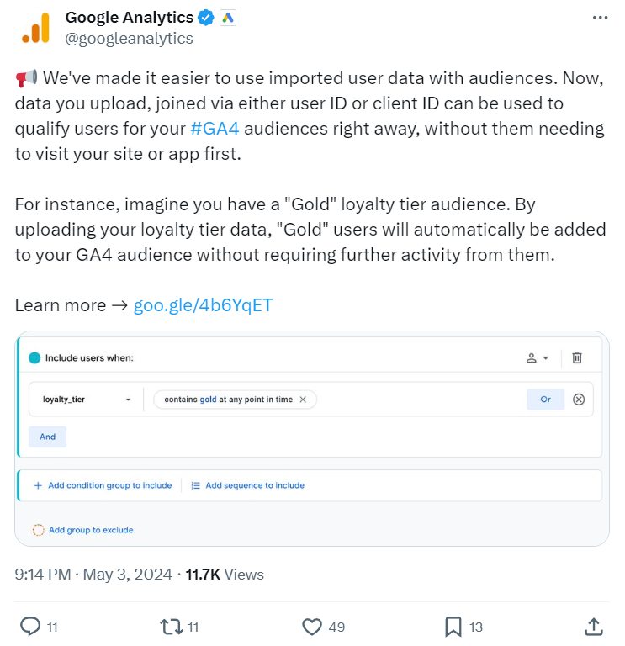Remove the contains gold filter chip
625x646 pixels.
(x=303, y=400)
